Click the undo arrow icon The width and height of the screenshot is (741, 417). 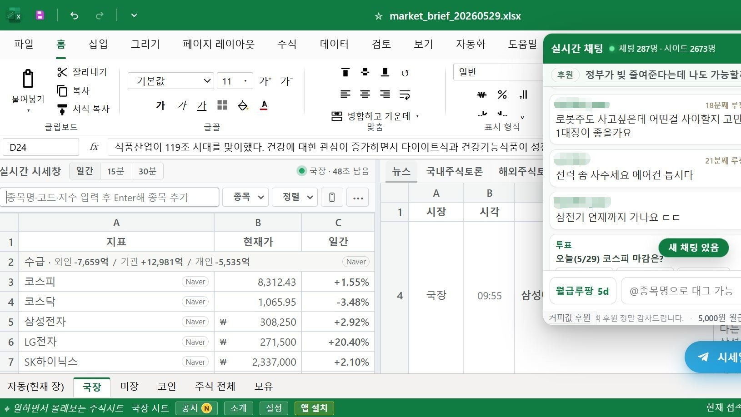pos(74,15)
